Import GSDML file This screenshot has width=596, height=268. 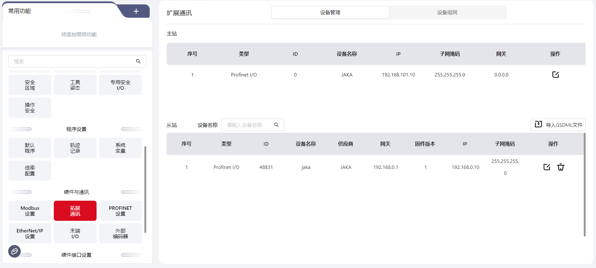[558, 125]
